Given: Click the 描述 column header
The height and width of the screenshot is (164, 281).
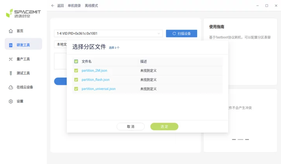Looking at the screenshot, I should tap(144, 61).
